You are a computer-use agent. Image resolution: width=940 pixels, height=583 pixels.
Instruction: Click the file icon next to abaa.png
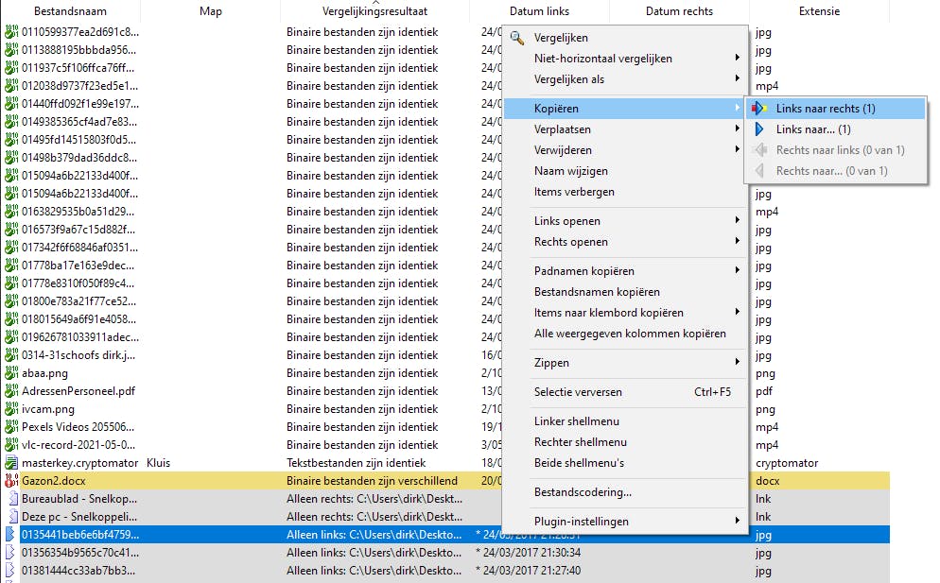tap(10, 373)
